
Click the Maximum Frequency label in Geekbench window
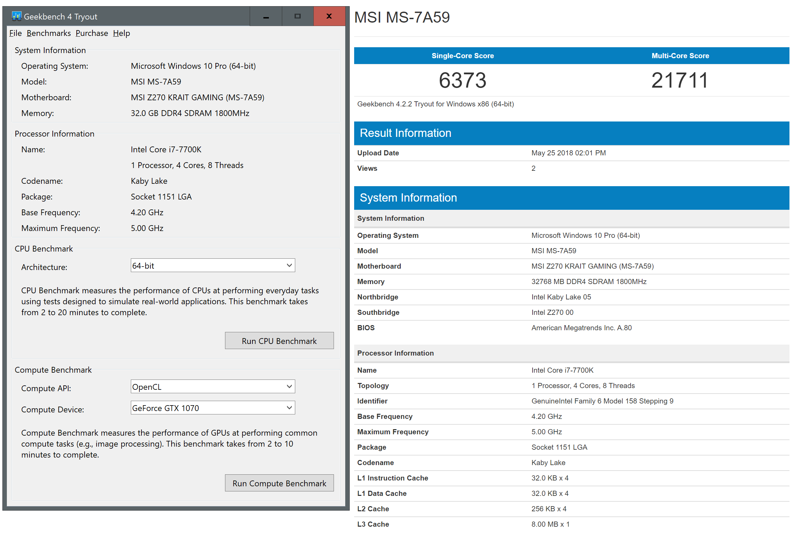61,229
